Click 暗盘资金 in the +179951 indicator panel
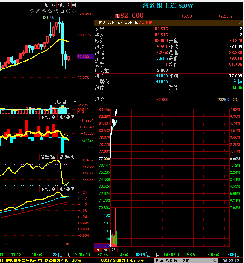 [48, 117]
